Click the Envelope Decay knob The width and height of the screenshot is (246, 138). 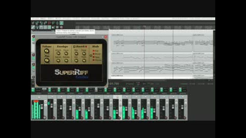[x=66, y=53]
